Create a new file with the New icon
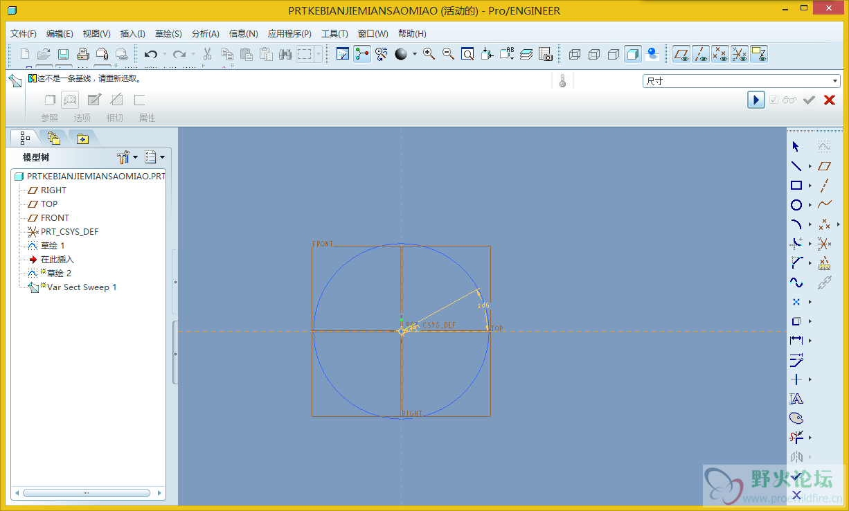Viewport: 849px width, 511px height. click(x=25, y=54)
